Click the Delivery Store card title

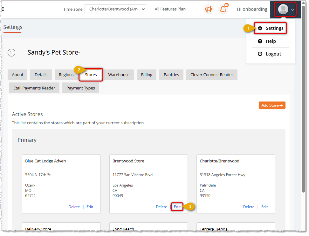coord(38,229)
